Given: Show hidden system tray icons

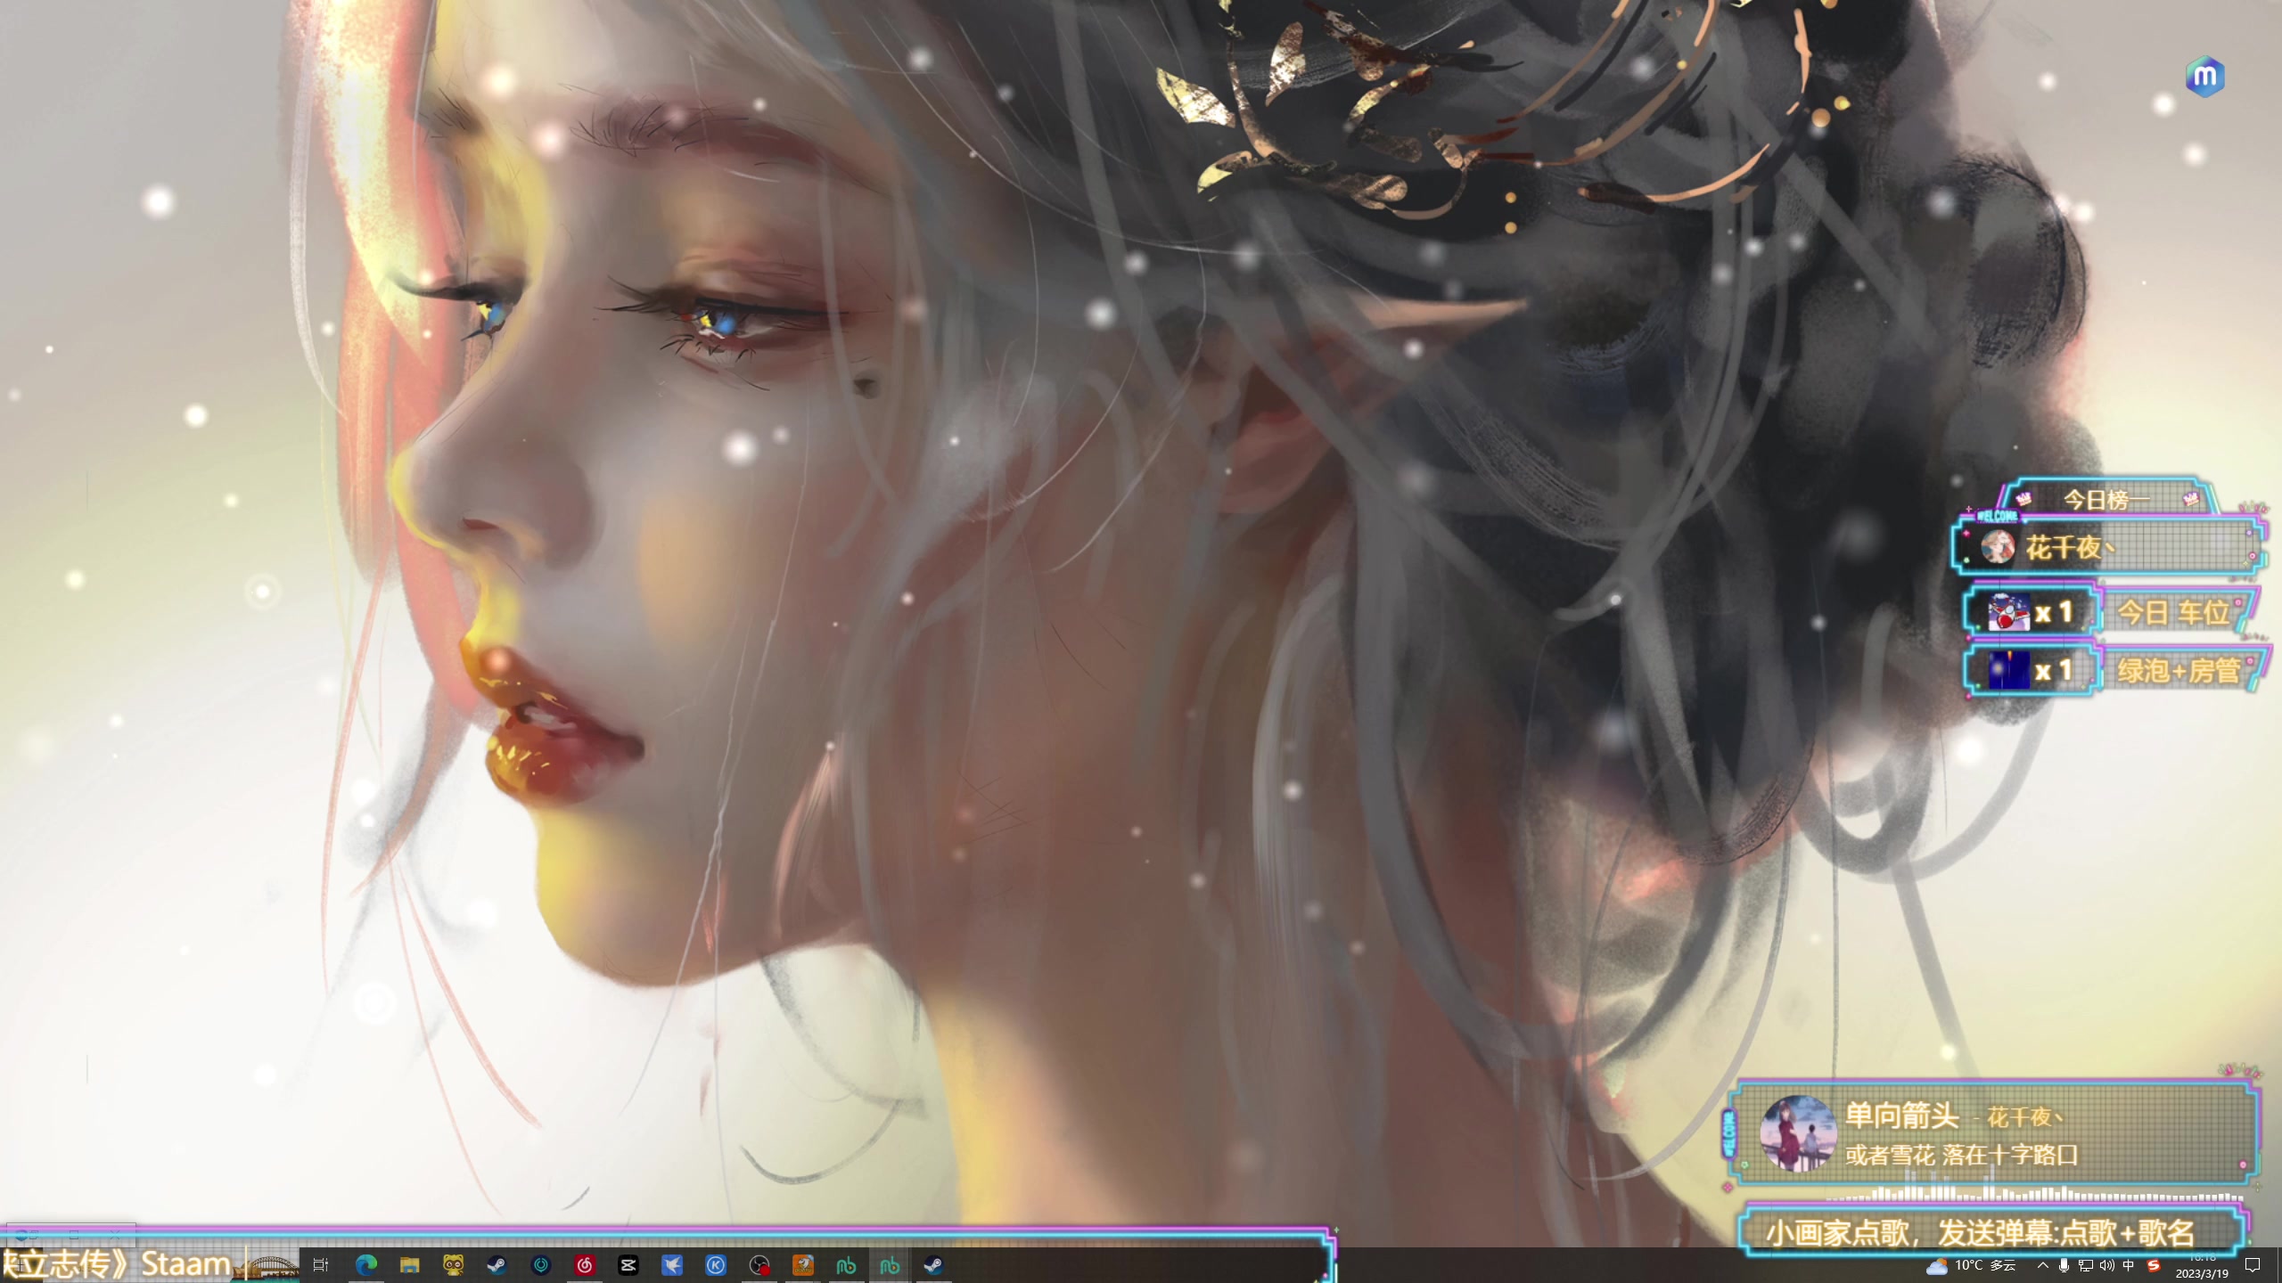Looking at the screenshot, I should (2043, 1265).
